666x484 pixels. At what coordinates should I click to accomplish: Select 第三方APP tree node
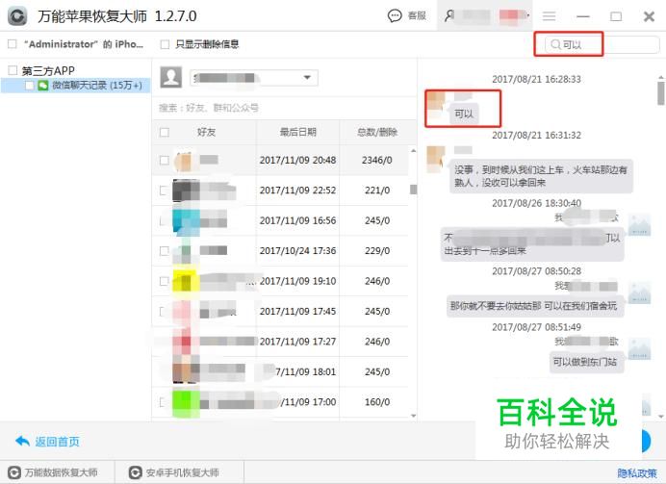pos(48,70)
